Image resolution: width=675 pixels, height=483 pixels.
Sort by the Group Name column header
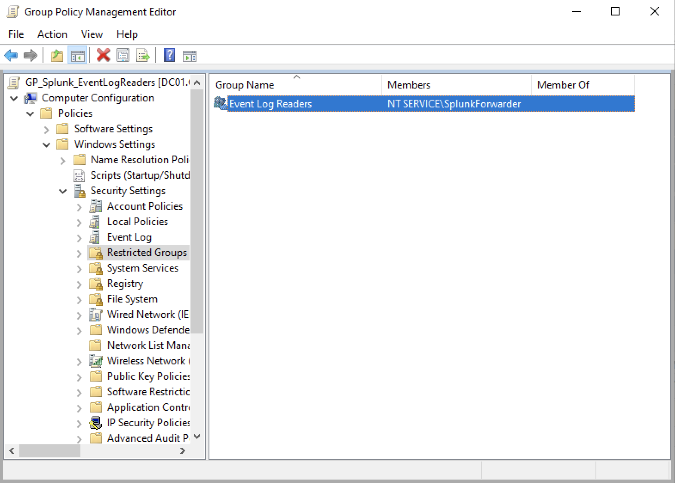(x=244, y=85)
